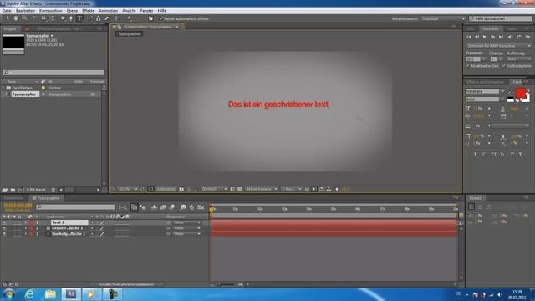Click the red fill color swatch
The height and width of the screenshot is (301, 535).
pos(520,93)
